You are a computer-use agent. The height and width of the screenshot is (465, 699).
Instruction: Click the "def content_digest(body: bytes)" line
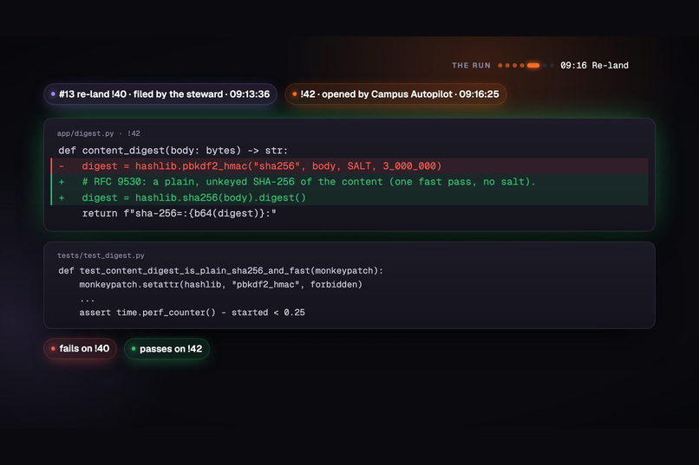(x=173, y=151)
